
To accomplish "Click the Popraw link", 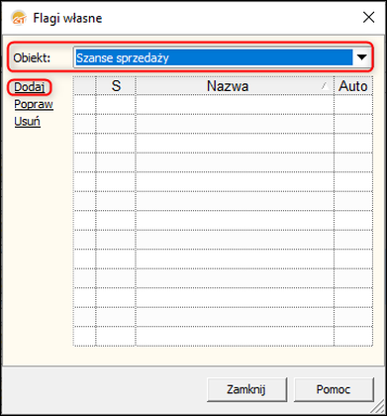I will coord(34,105).
